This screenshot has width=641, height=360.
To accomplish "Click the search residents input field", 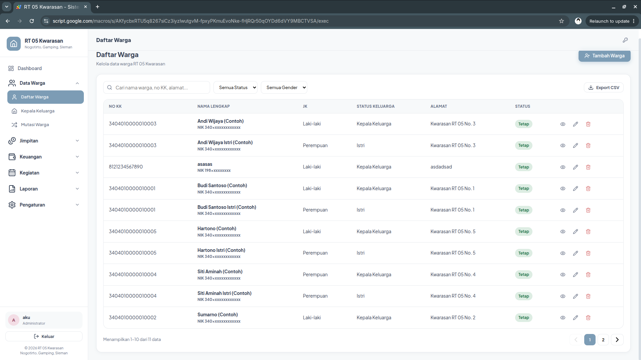I will [x=157, y=87].
